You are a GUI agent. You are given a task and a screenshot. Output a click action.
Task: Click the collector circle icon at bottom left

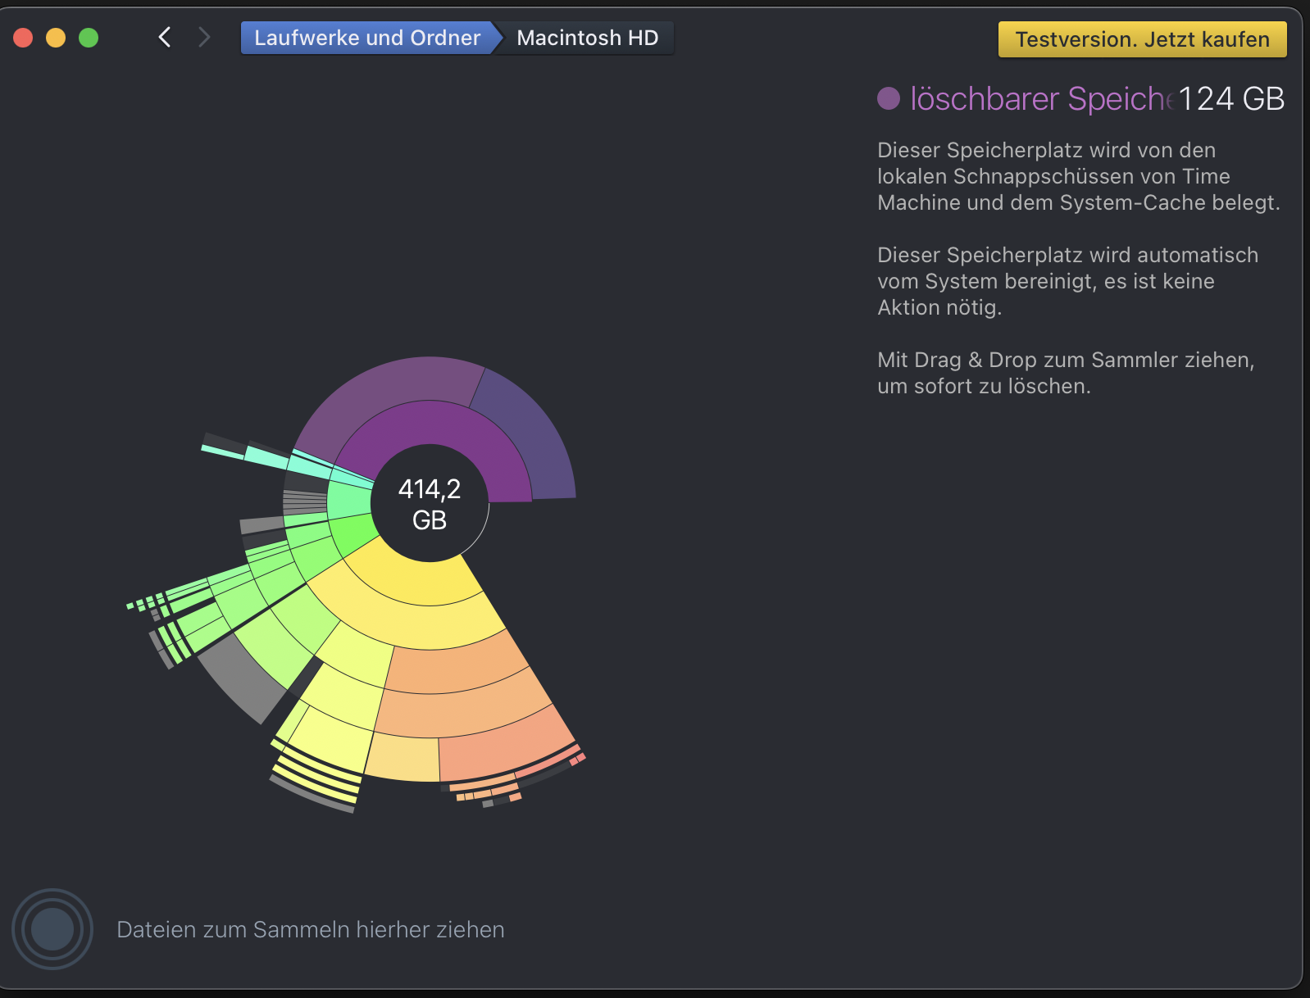tap(52, 929)
